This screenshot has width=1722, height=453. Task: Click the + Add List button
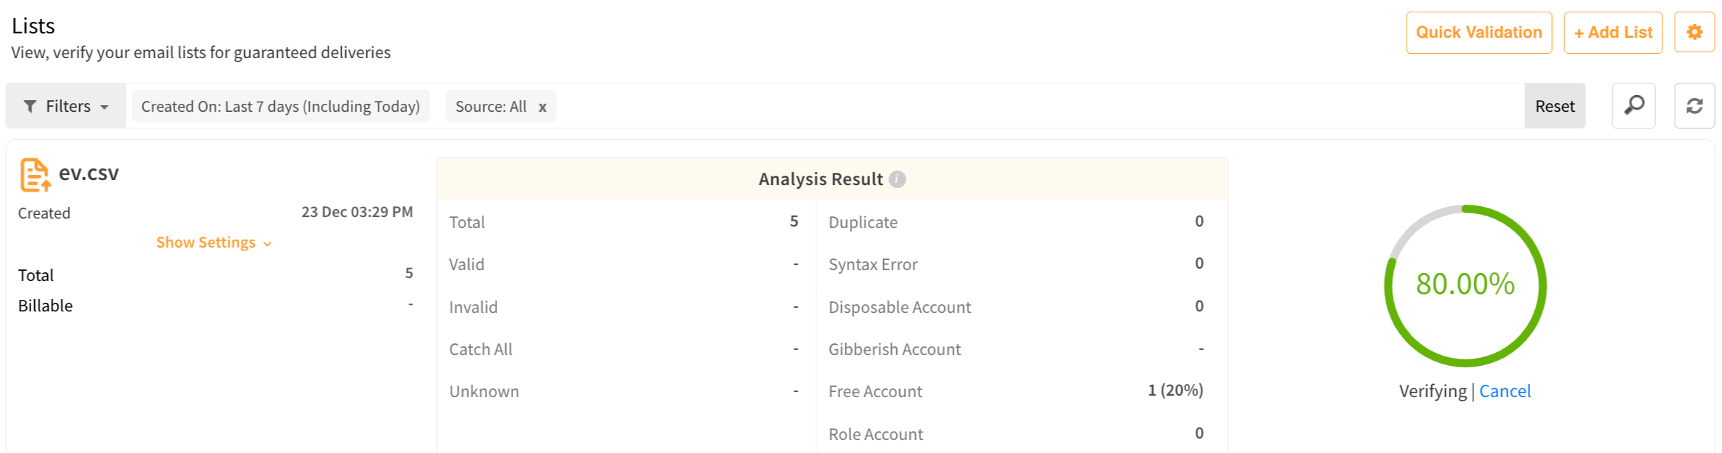1613,32
